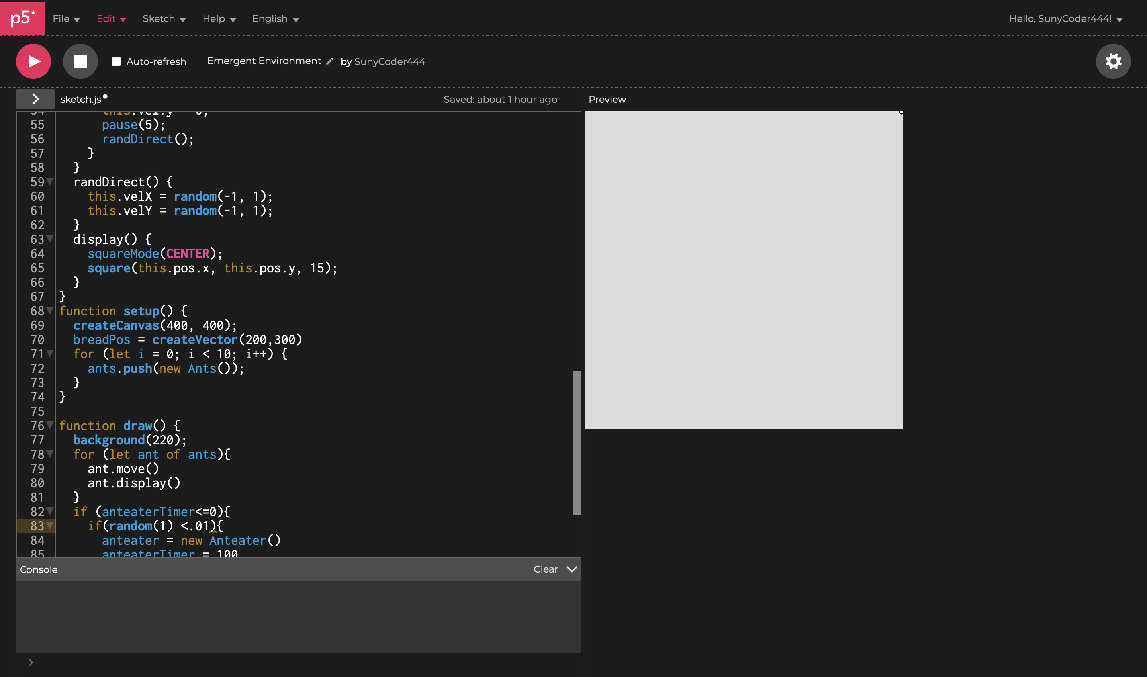Fold the randDirect method at line 59
Viewport: 1147px width, 677px height.
coord(50,182)
